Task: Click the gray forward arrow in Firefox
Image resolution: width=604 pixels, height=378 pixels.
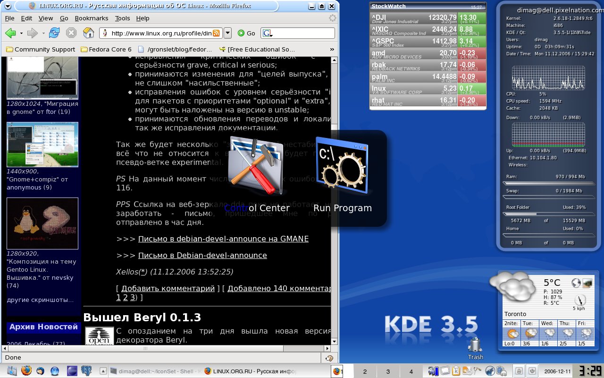Action: (x=32, y=33)
